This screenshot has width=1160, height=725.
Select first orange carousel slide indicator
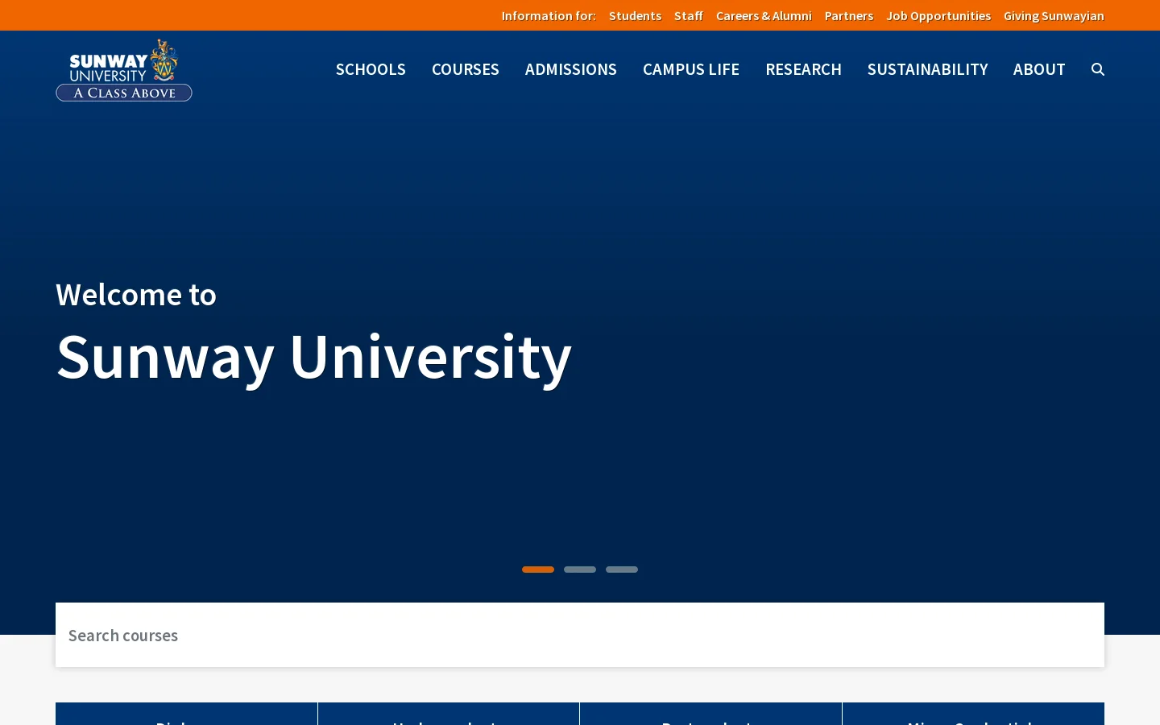[x=538, y=570]
